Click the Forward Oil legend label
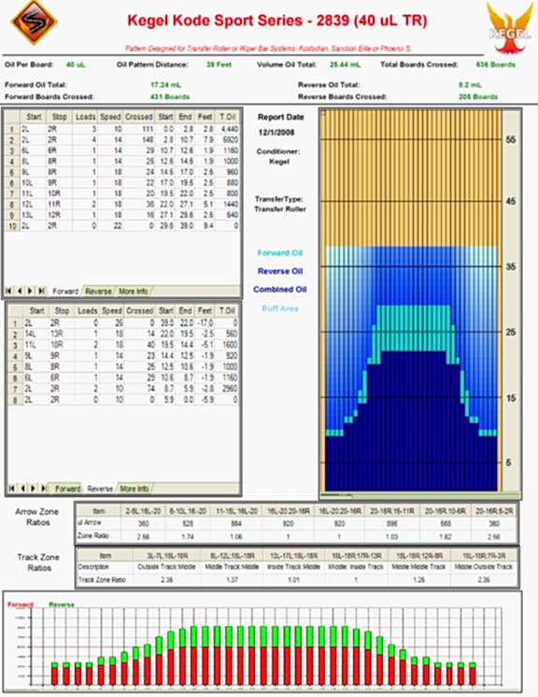Viewport: 538px width, 697px height. coord(280,253)
